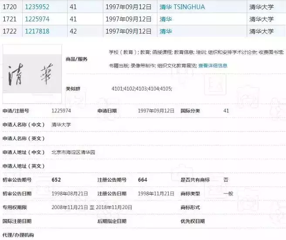Click the 注册公告日期 label
The height and width of the screenshot is (240, 286).
[112, 193]
